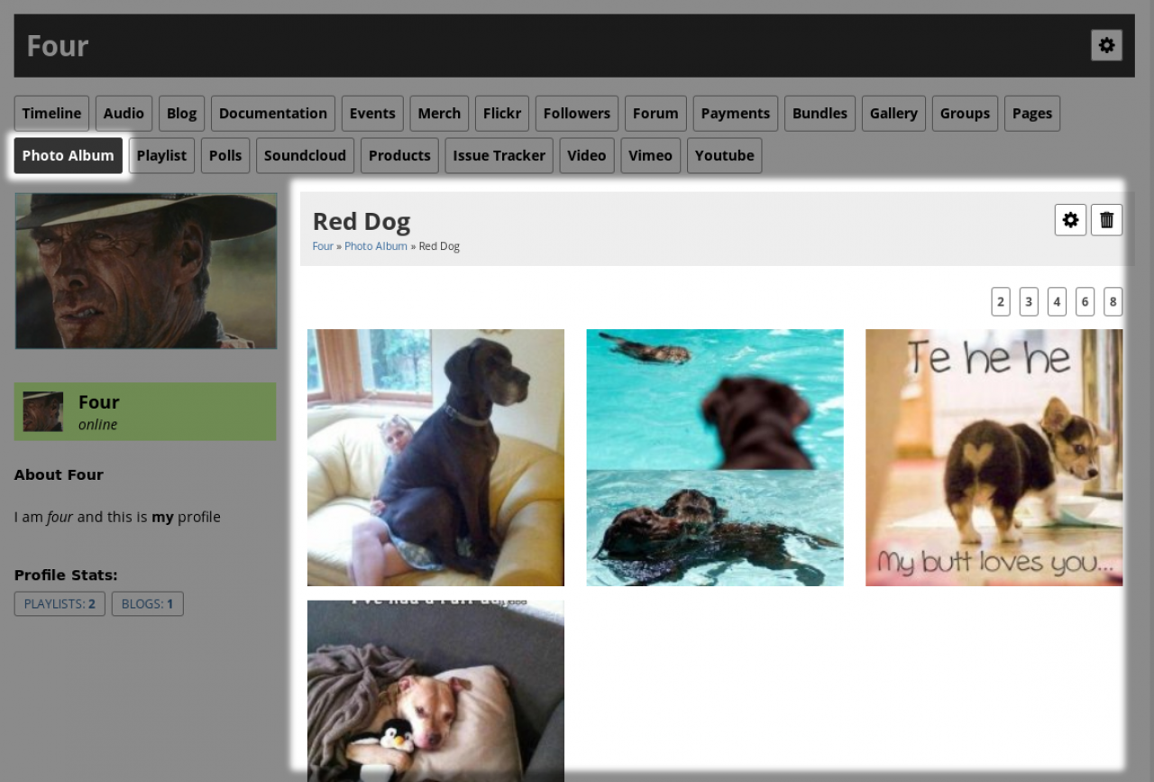Go to the Youtube tab
The width and height of the screenshot is (1154, 782).
pyautogui.click(x=724, y=156)
